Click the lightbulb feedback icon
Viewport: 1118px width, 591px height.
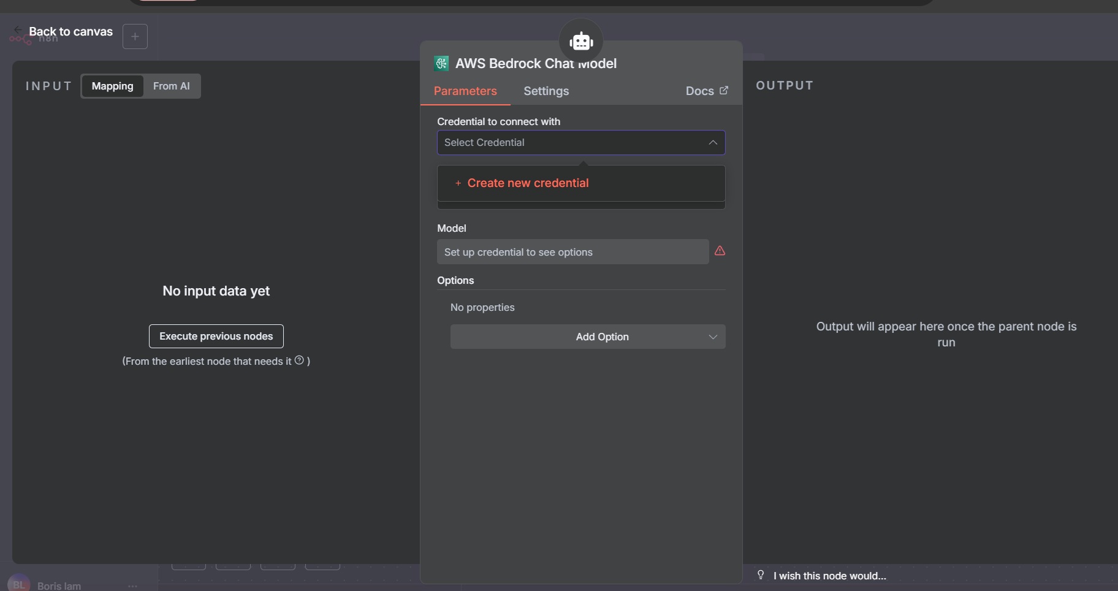point(761,575)
